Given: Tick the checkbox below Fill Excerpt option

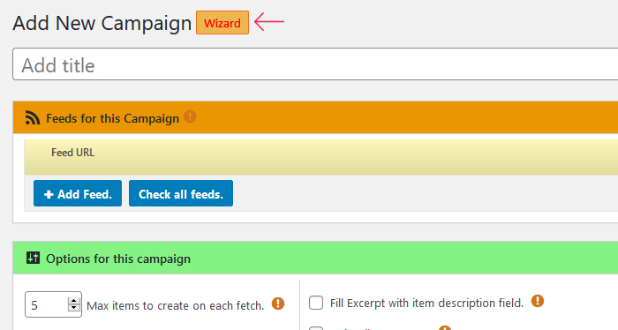Looking at the screenshot, I should pos(316,328).
